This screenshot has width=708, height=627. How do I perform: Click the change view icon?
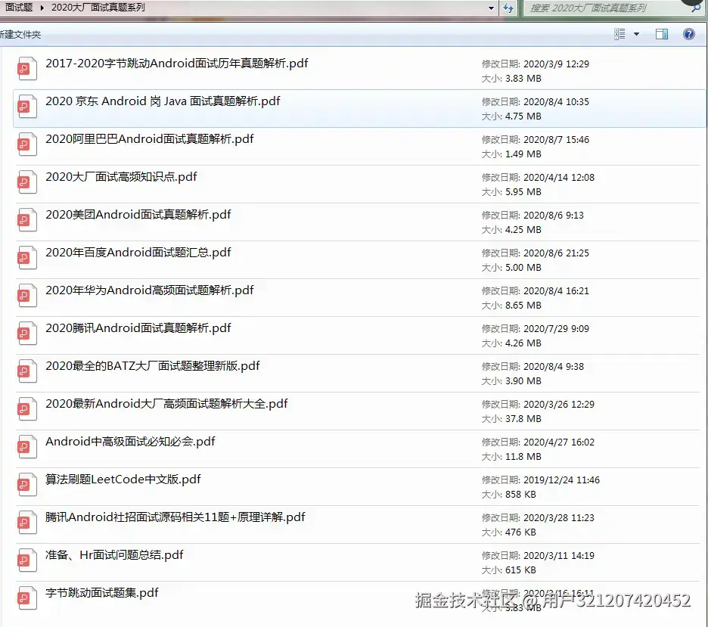[619, 34]
